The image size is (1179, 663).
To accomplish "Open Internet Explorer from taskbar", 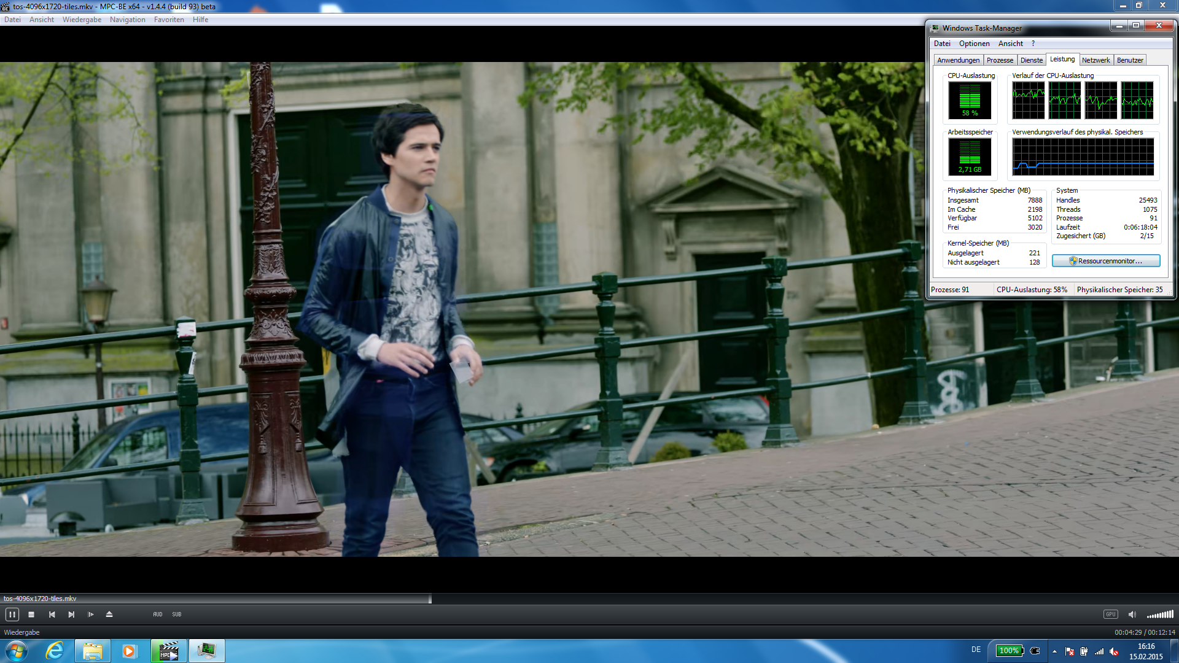I will point(55,651).
